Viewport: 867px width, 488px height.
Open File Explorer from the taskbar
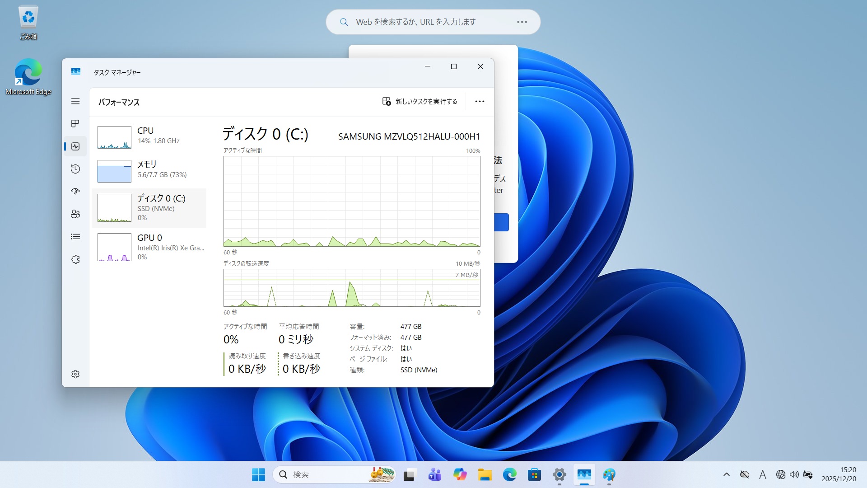(485, 474)
